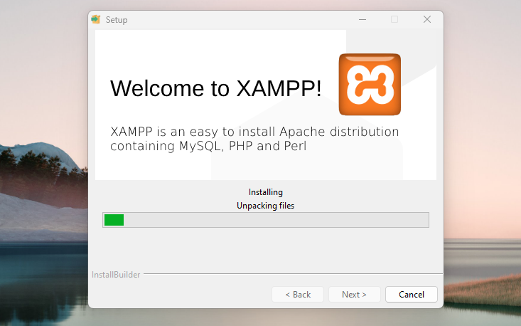Click the "Unpacking files" status text
The height and width of the screenshot is (326, 521).
click(266, 206)
